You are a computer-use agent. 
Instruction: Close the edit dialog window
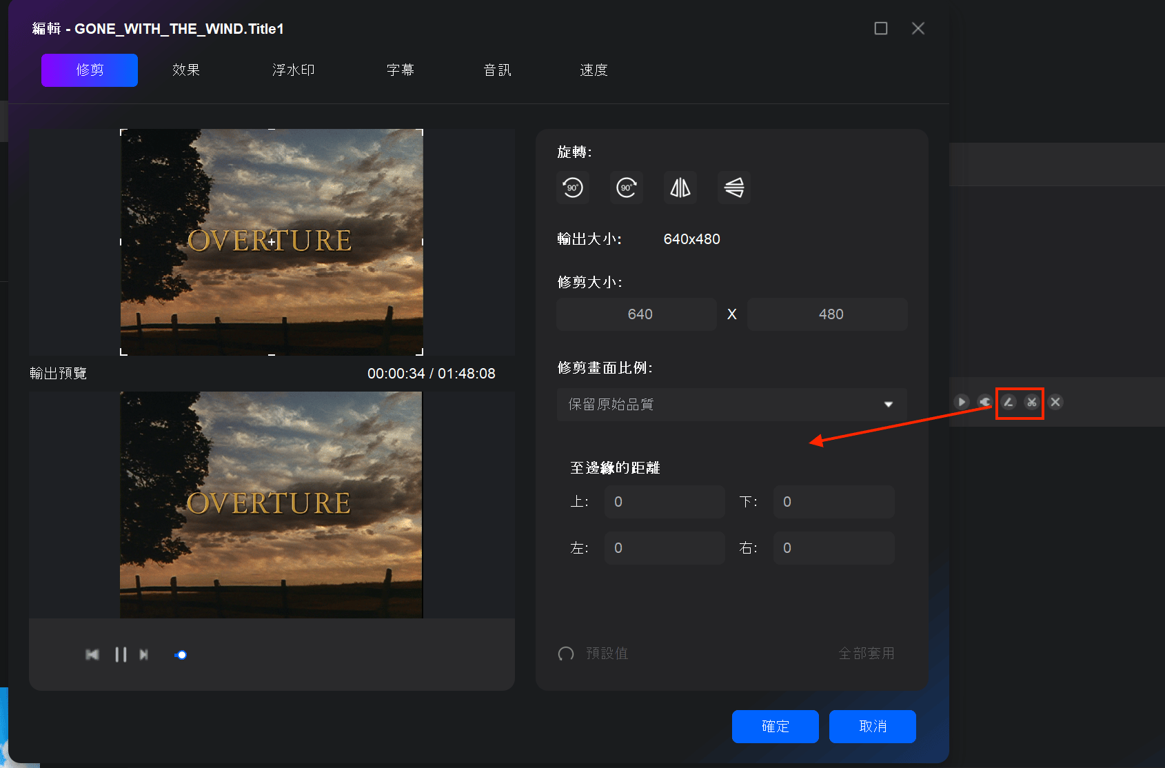(x=918, y=28)
